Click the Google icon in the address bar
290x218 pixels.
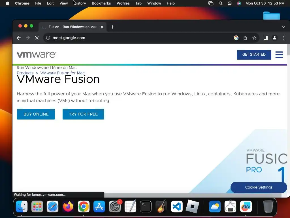coord(236,38)
